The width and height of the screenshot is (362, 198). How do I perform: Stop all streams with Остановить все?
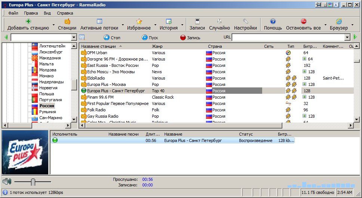tap(303, 25)
